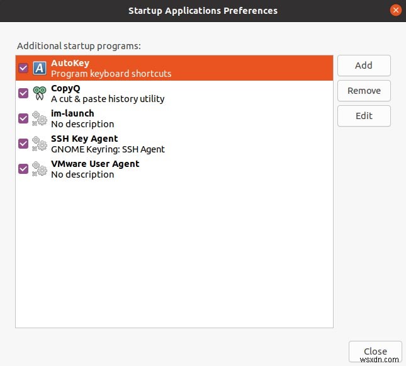Viewport: 406px width, 366px height.
Task: Add a new startup program
Action: [364, 66]
